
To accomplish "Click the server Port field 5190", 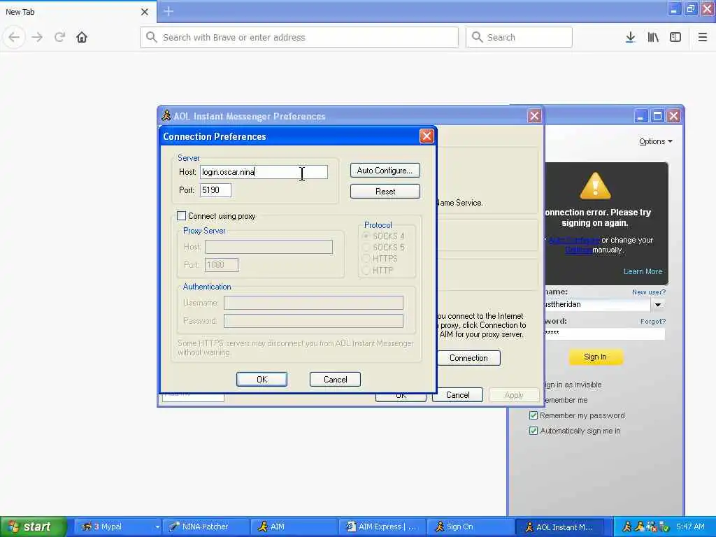I will coord(215,190).
